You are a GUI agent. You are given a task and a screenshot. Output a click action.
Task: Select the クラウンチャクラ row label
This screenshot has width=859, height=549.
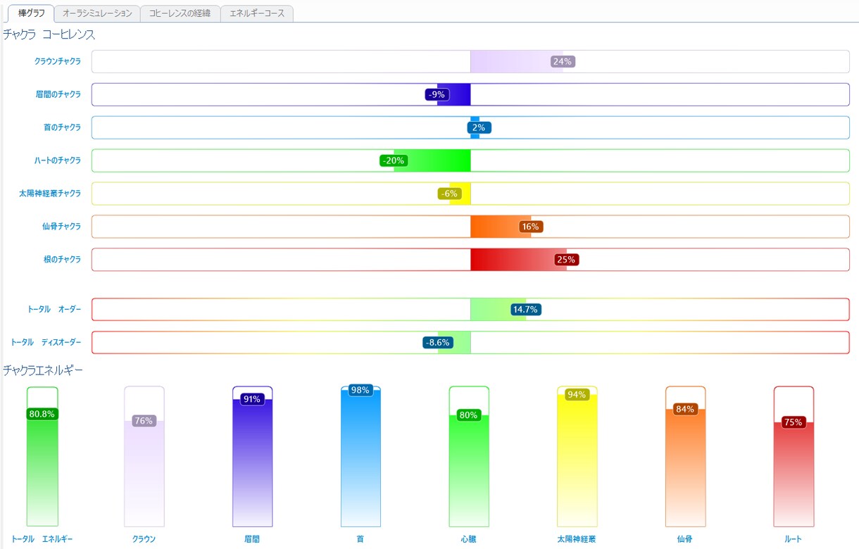click(x=58, y=61)
